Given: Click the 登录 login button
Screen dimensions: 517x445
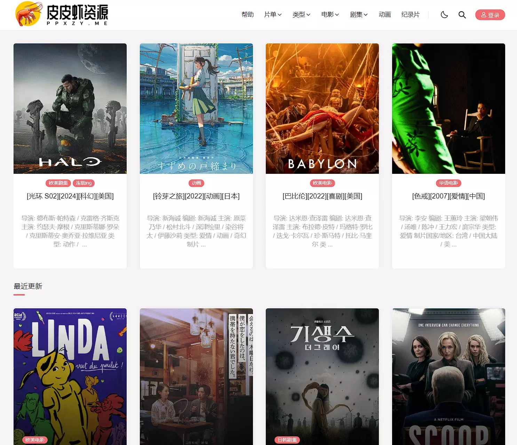Looking at the screenshot, I should (490, 15).
